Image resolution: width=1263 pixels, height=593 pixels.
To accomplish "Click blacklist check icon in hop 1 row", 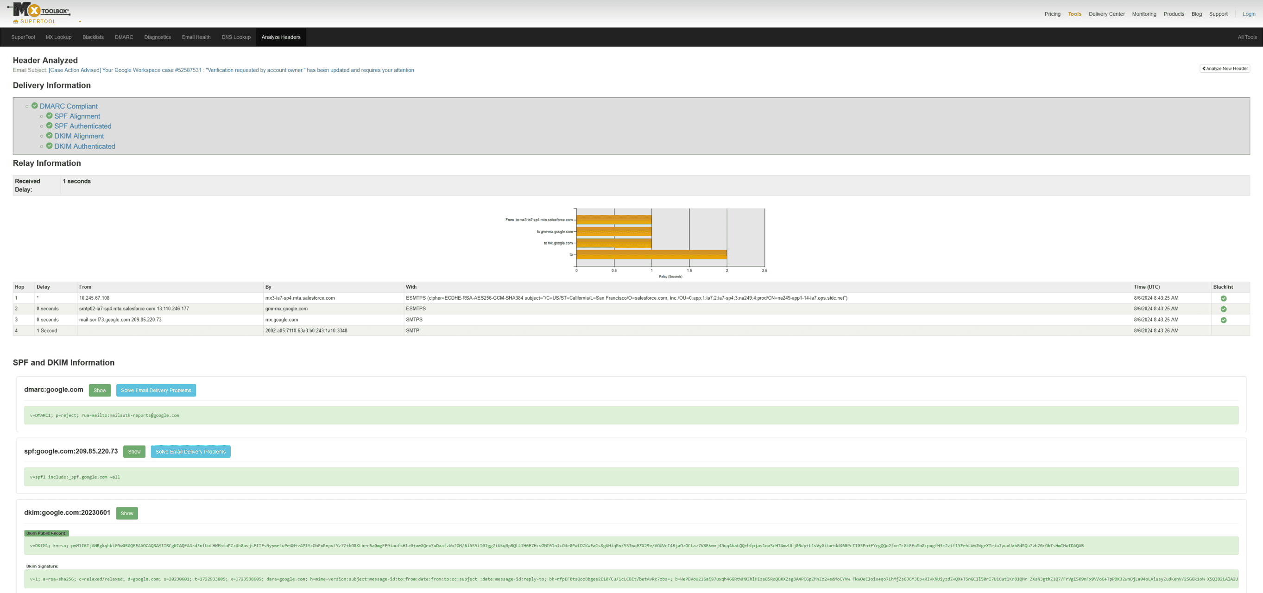I will (1223, 298).
